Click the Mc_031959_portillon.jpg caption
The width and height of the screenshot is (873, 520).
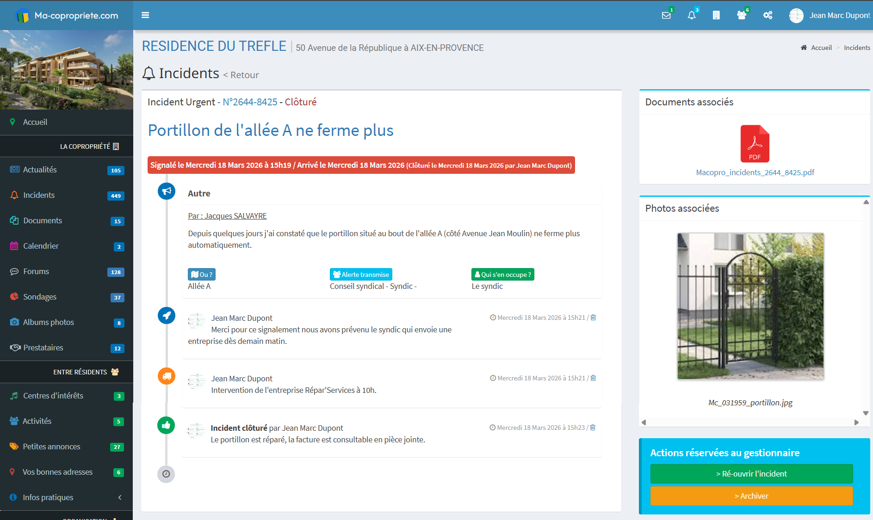pos(750,403)
